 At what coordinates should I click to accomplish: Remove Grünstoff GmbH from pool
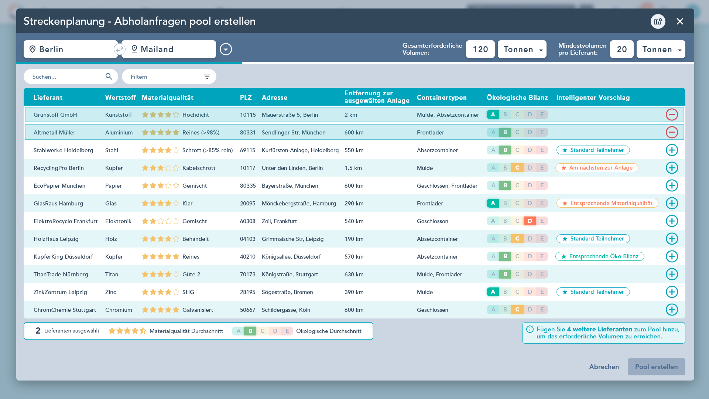pyautogui.click(x=672, y=115)
